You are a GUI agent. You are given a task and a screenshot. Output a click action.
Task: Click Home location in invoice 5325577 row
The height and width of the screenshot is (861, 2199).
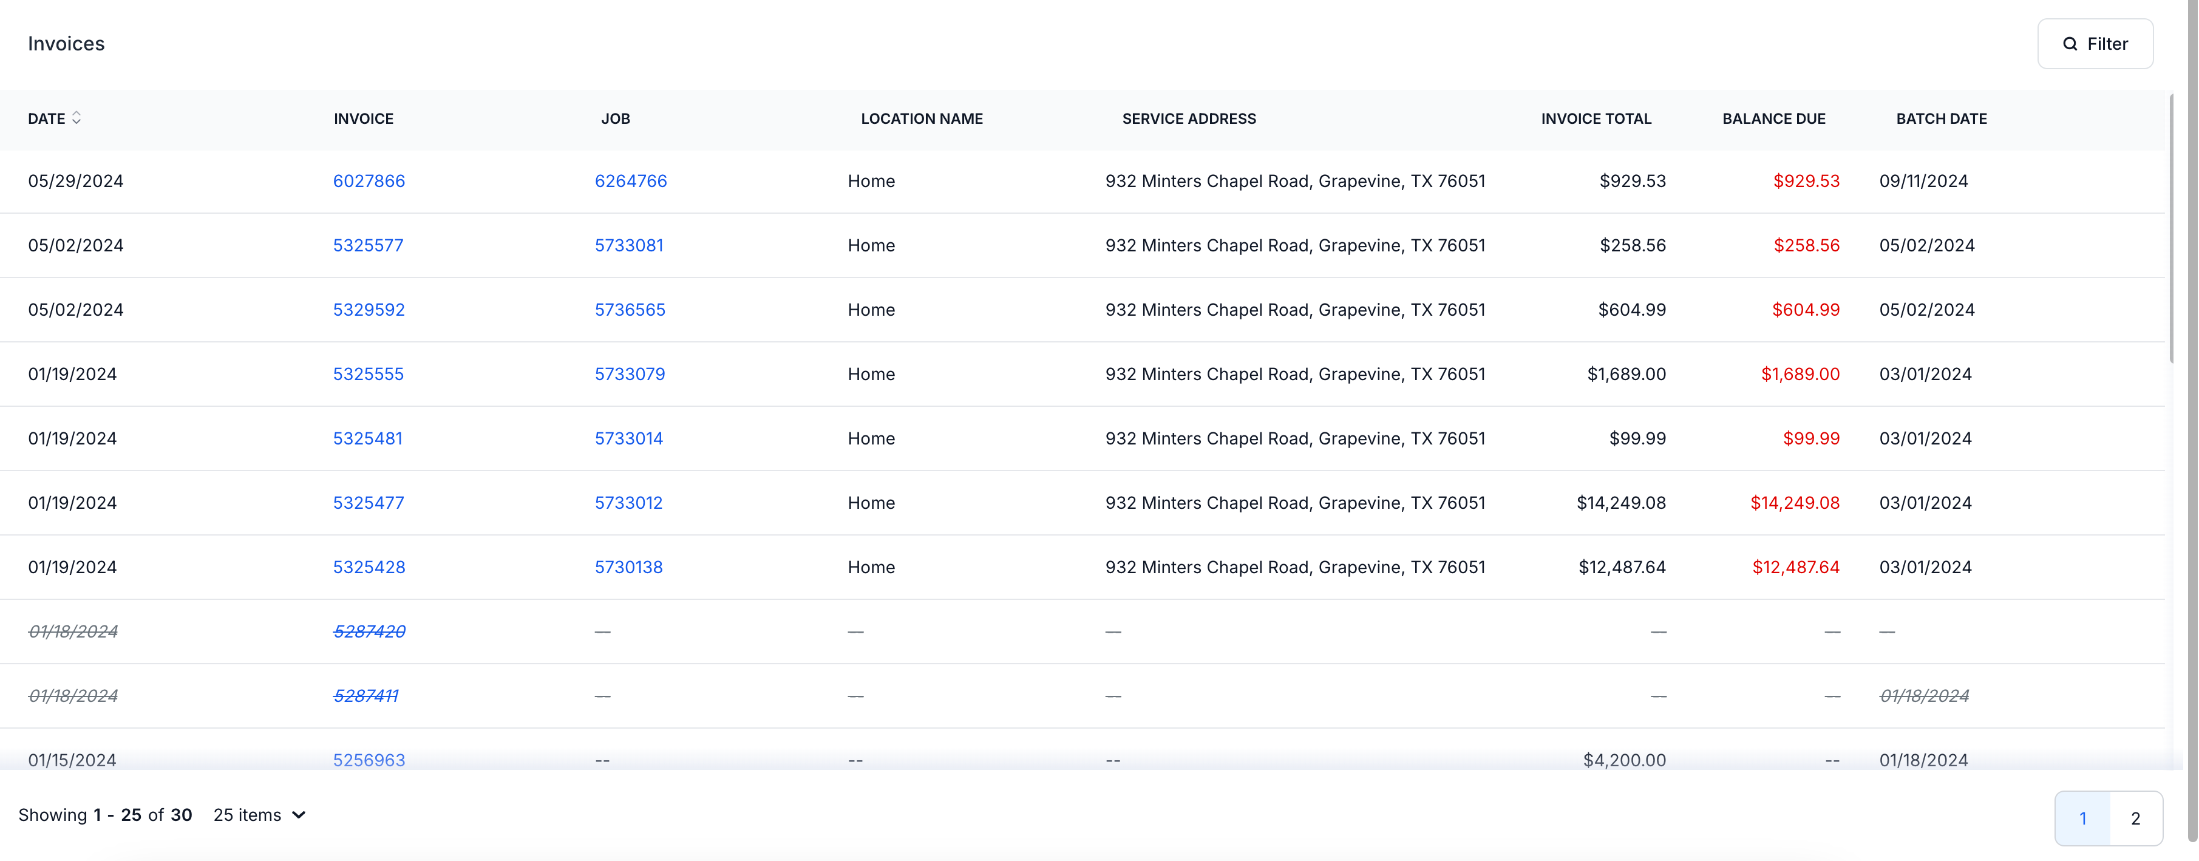(872, 245)
